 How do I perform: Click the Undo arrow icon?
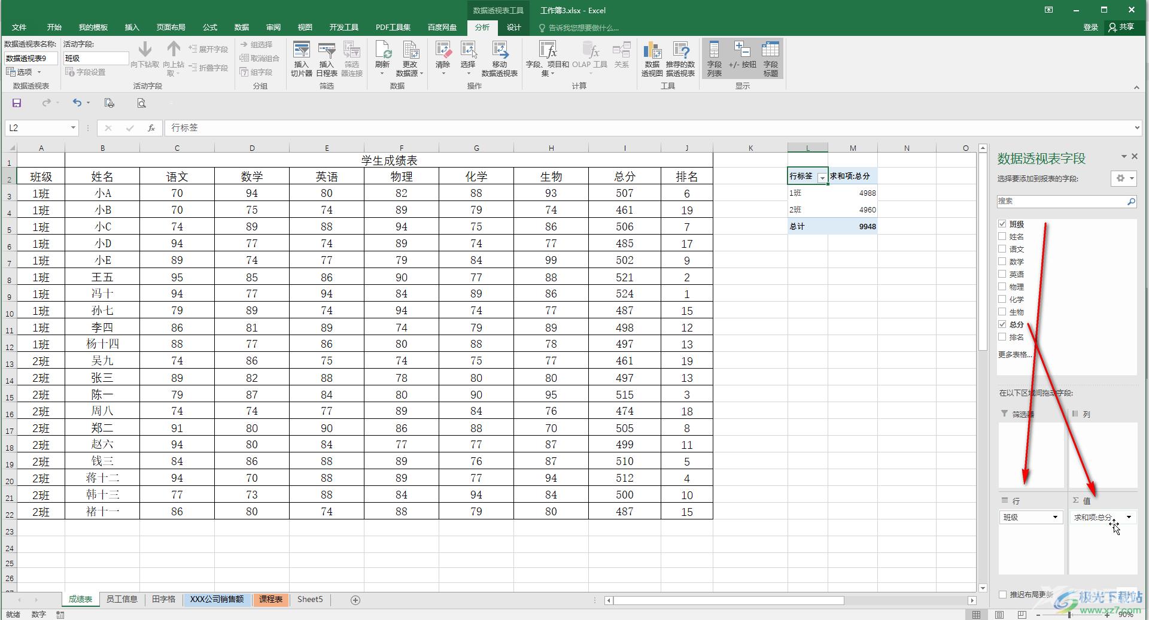77,103
